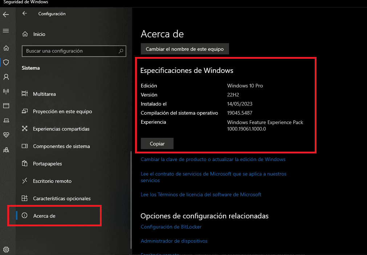This screenshot has height=255, width=367.
Task: Select the shield Virus protection icon
Action: pyautogui.click(x=6, y=62)
